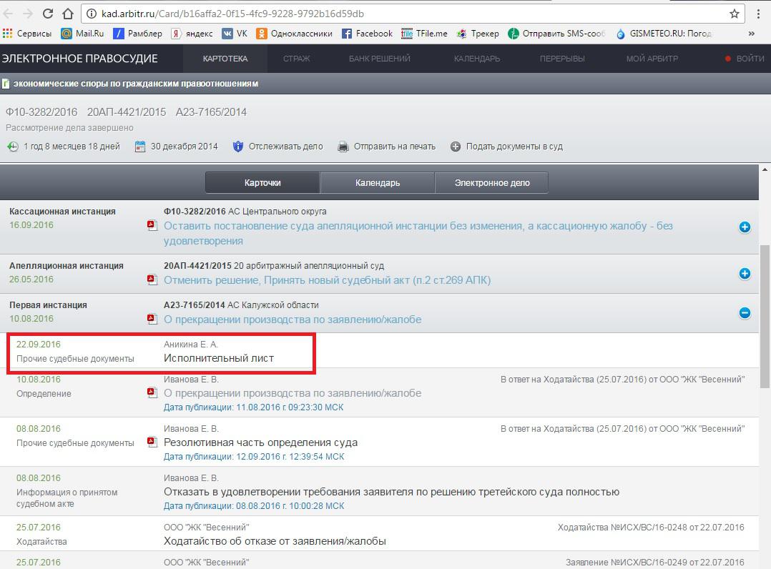The width and height of the screenshot is (771, 569).
Task: Click the printer icon 'Отправить на печать'
Action: [x=343, y=147]
